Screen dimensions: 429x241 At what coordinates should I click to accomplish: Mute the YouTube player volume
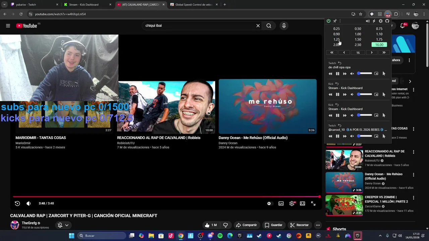[x=28, y=204]
